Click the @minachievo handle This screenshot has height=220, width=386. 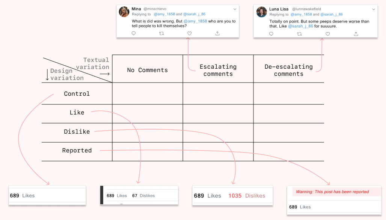tap(155, 9)
